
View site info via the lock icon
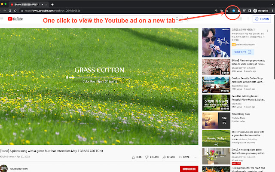tap(22, 11)
